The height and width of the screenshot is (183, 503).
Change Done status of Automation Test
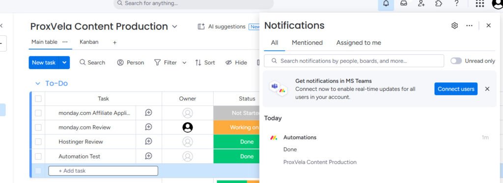pos(237,157)
